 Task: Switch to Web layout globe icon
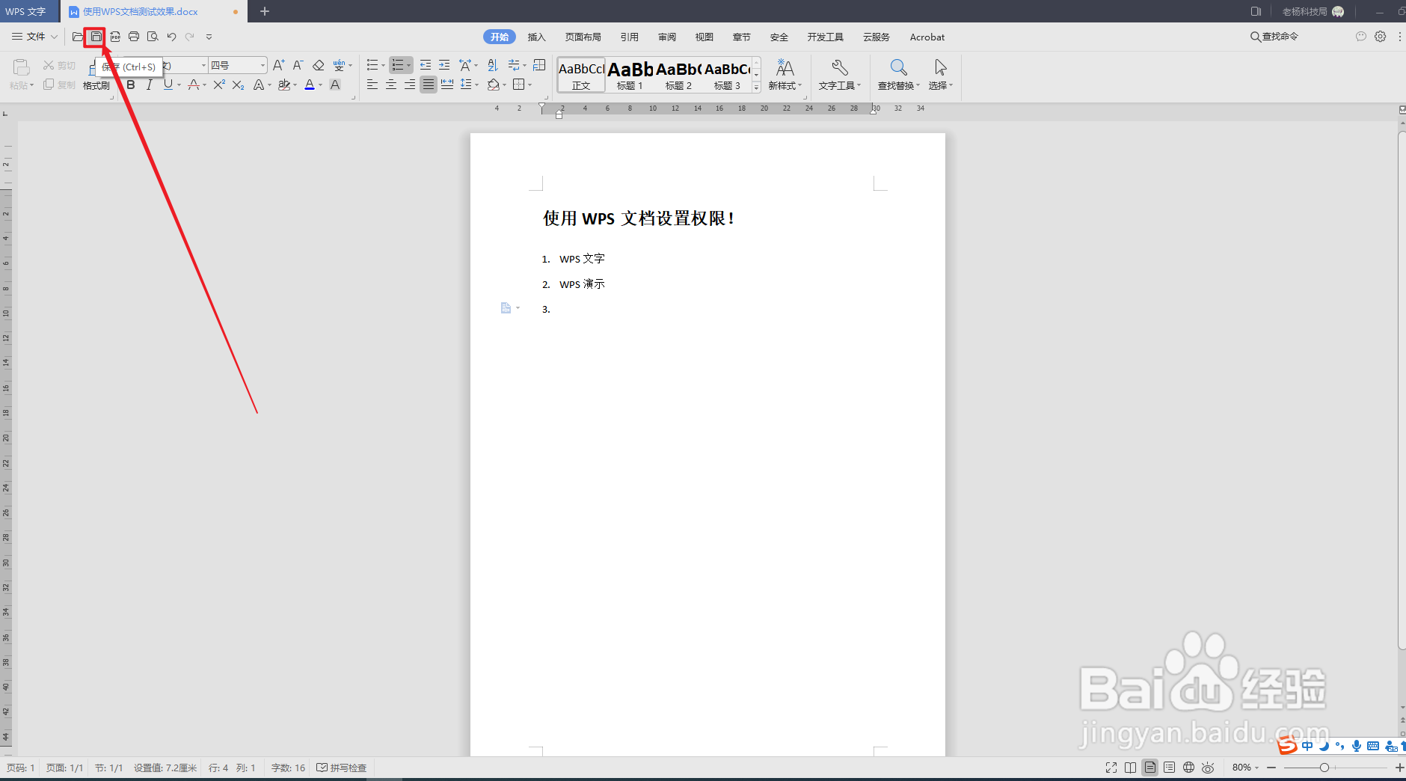tap(1188, 768)
